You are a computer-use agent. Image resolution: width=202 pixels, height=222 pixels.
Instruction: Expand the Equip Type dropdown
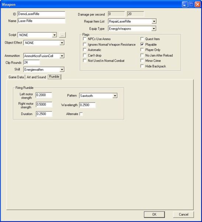pos(154,29)
